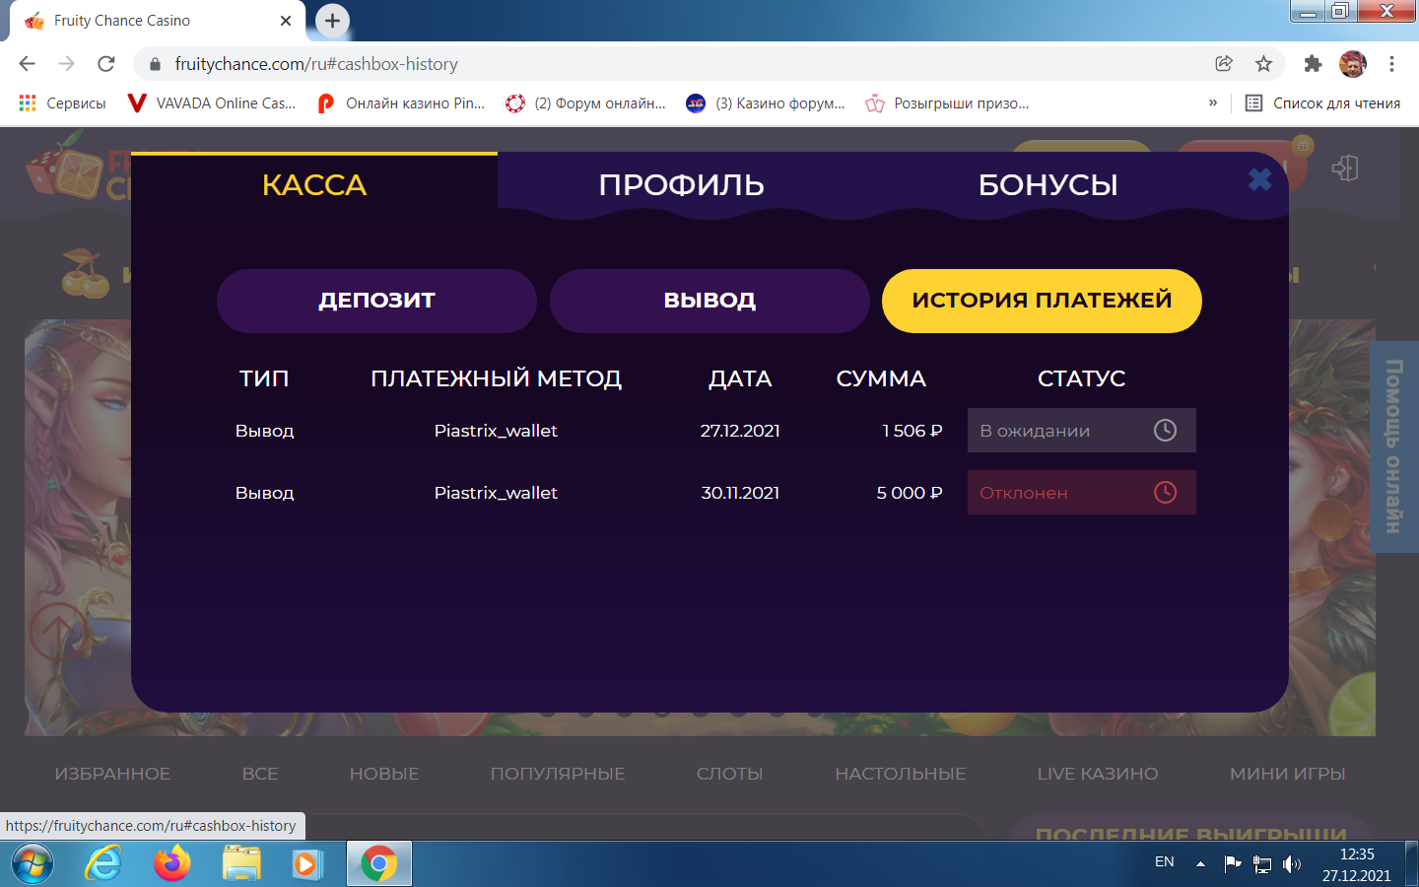1419x887 pixels.
Task: Show hidden system tray icons
Action: [1200, 863]
